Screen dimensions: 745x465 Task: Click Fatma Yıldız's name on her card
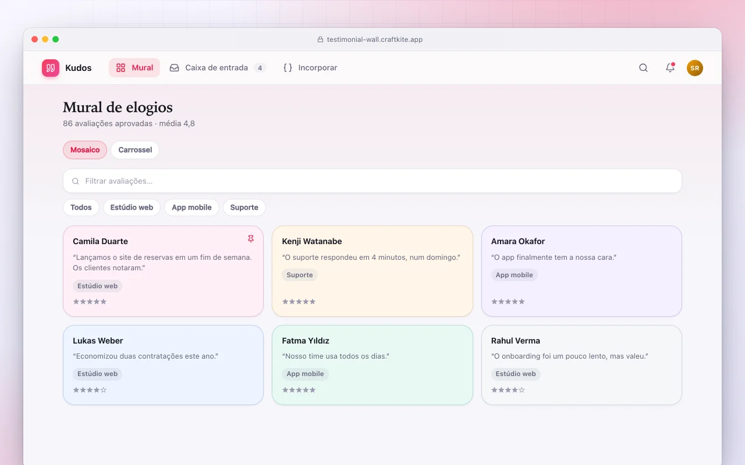(306, 341)
